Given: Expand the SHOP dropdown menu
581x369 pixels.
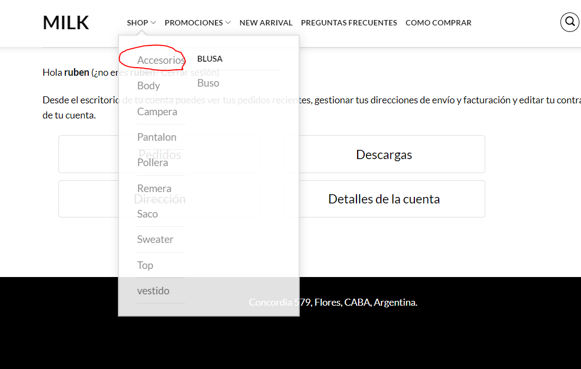Looking at the screenshot, I should (141, 23).
